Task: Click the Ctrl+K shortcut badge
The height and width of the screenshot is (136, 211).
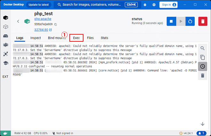Action: coord(131,5)
